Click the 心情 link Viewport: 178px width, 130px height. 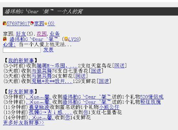9,45
